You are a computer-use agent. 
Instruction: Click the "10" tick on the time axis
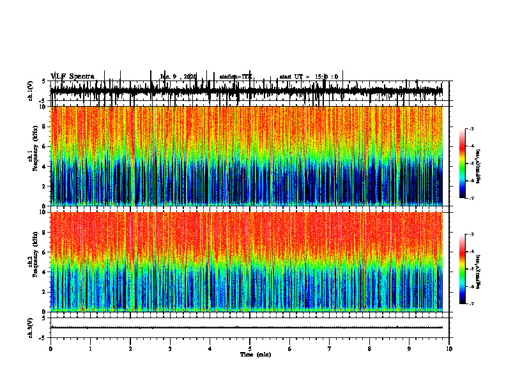coord(449,349)
